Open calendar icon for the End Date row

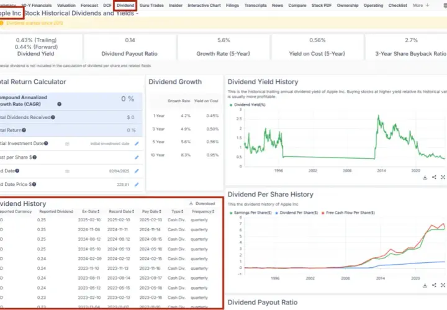(x=67, y=171)
